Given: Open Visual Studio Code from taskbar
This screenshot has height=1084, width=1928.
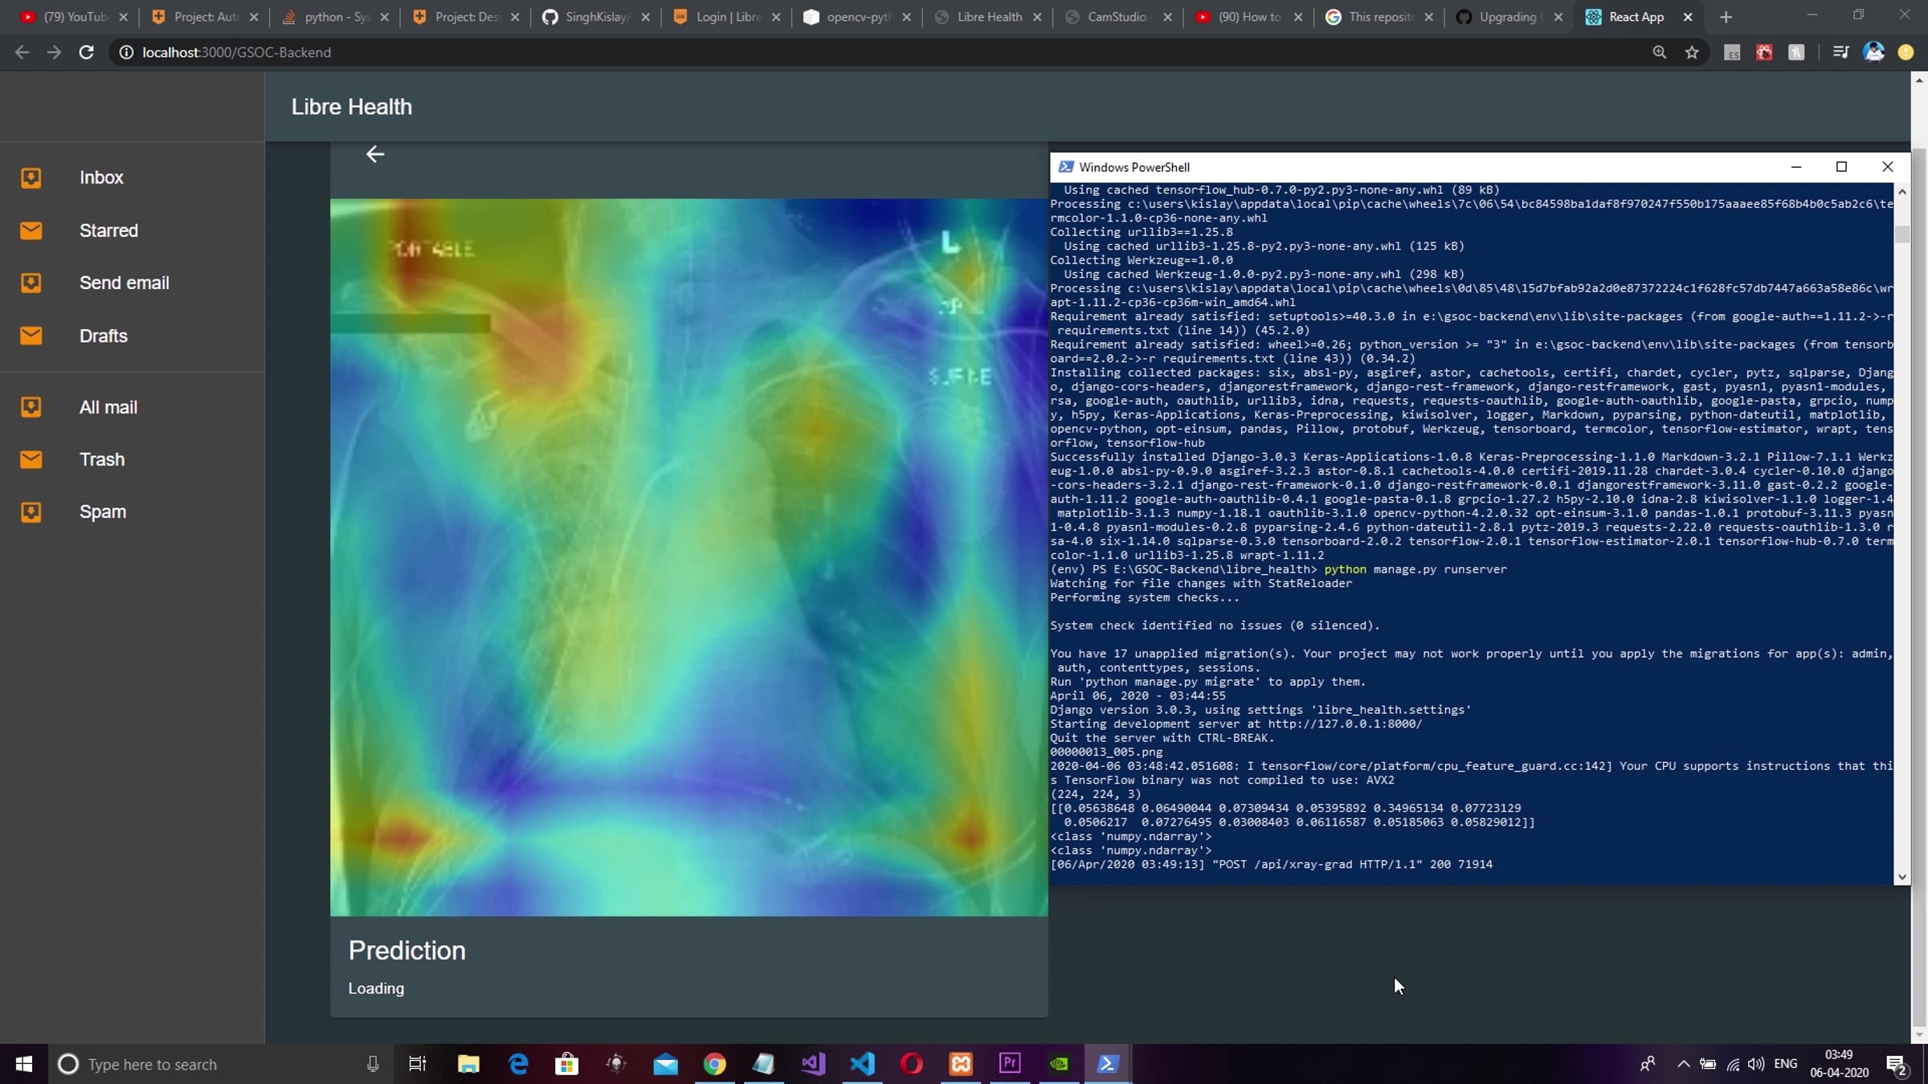Looking at the screenshot, I should pos(862,1064).
